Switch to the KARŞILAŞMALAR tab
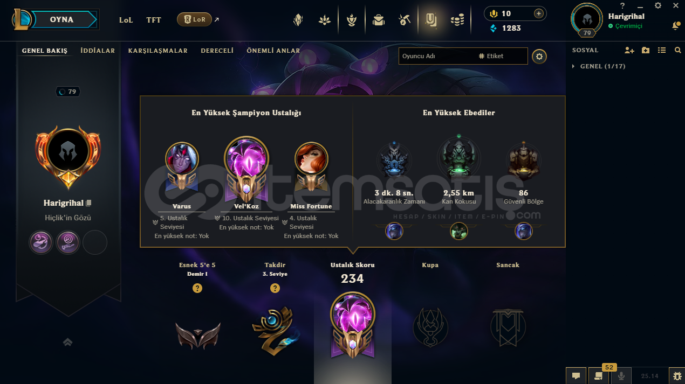This screenshot has width=685, height=384. click(x=158, y=51)
